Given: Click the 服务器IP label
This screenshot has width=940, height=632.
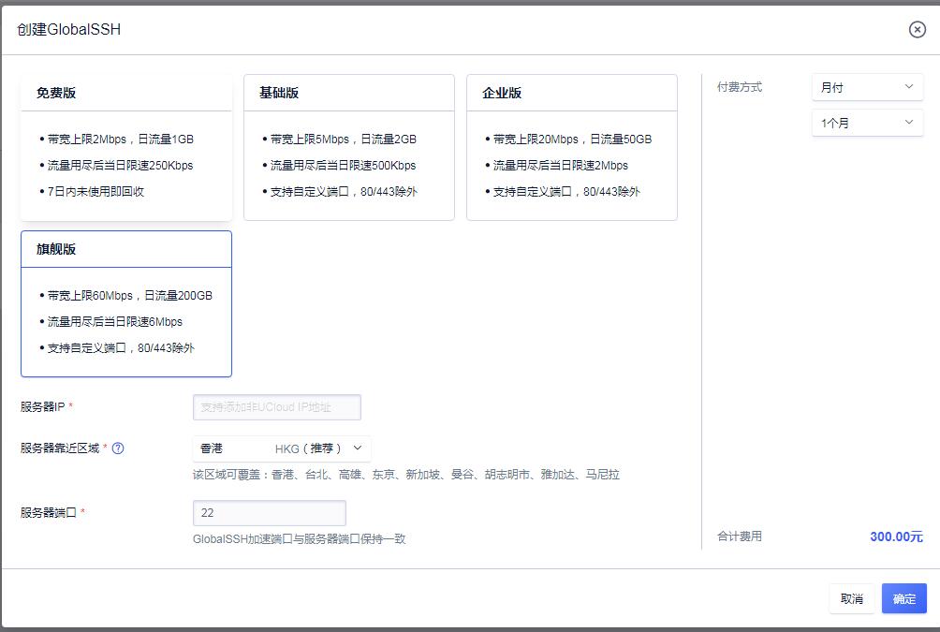Looking at the screenshot, I should (42, 406).
